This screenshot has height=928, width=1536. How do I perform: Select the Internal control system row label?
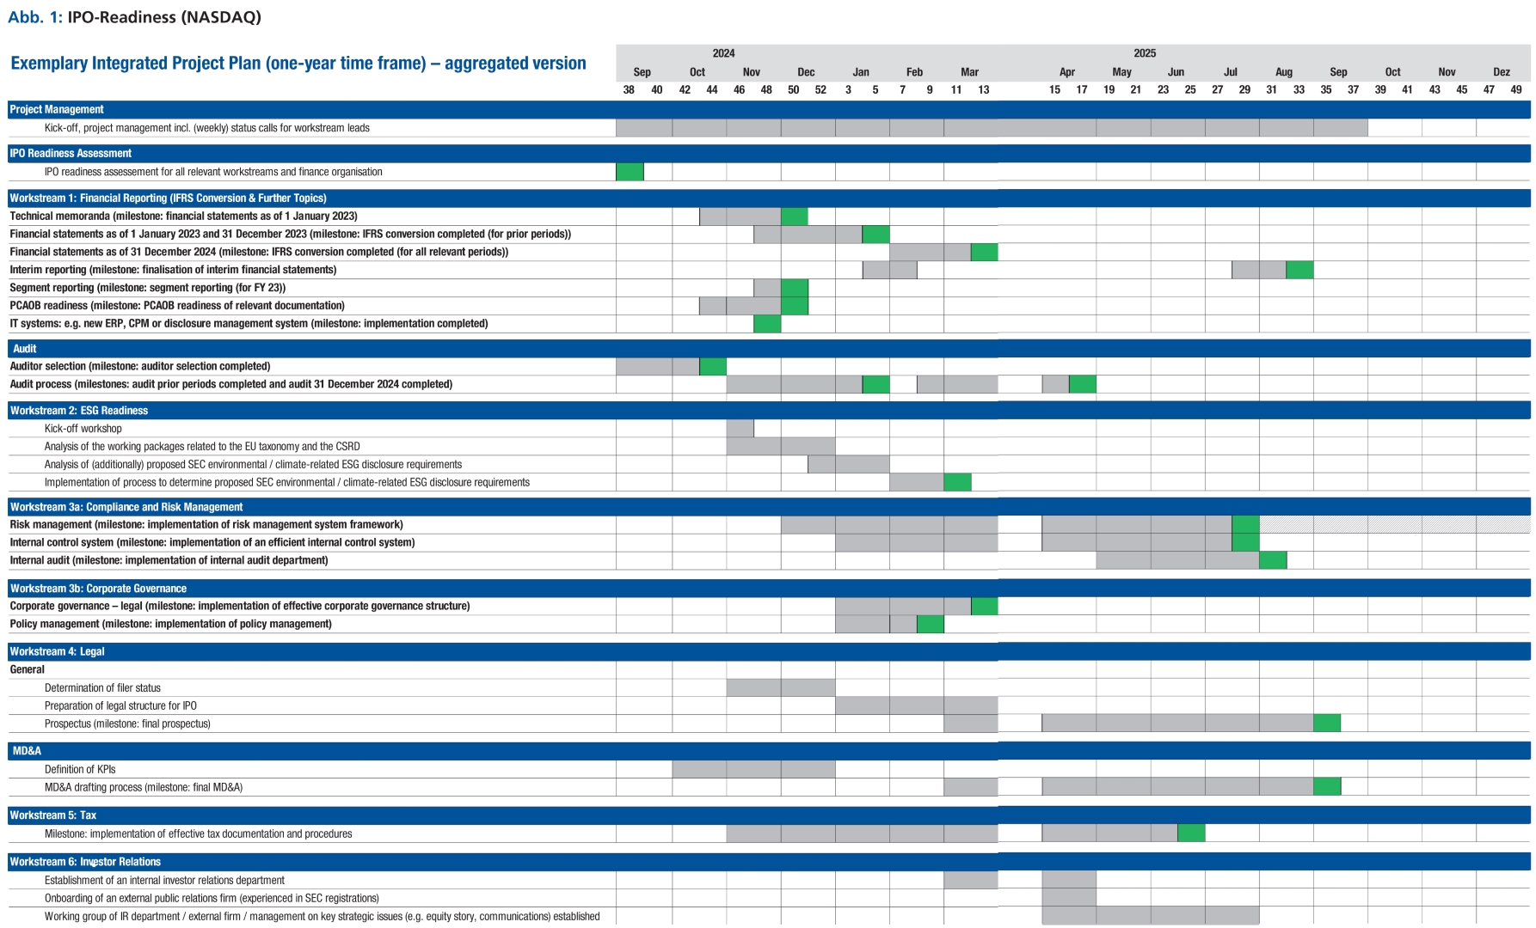212,543
